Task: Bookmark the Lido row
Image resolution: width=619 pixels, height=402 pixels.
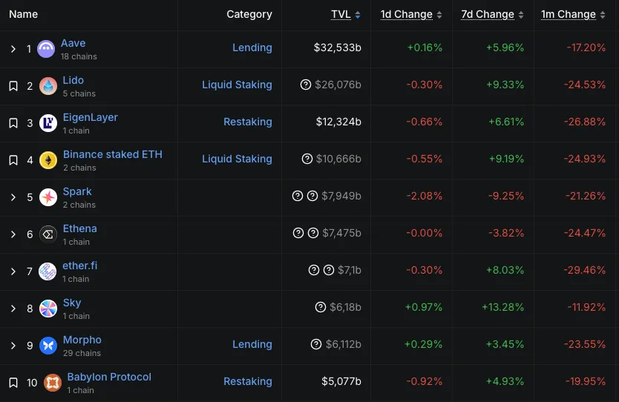Action: click(13, 86)
